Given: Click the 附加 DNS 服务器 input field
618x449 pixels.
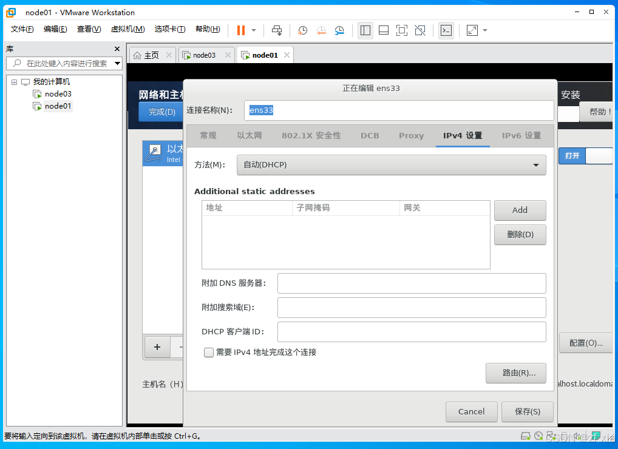Looking at the screenshot, I should tap(412, 283).
